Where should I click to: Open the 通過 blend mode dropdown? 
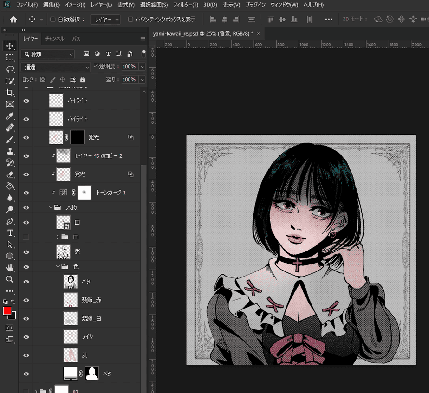tap(56, 67)
